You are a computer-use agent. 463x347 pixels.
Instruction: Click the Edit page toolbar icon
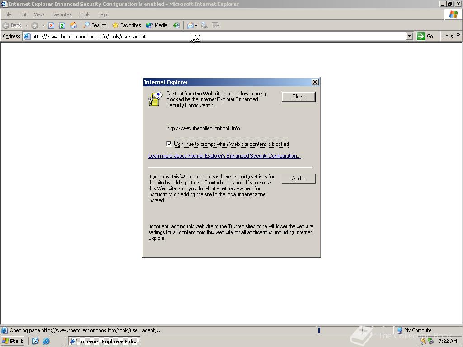215,26
